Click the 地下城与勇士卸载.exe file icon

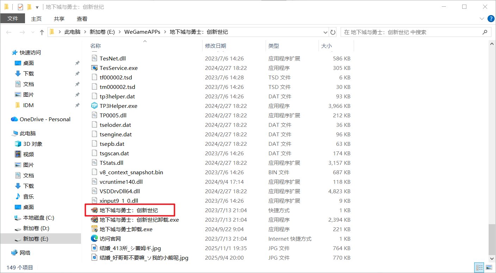click(94, 229)
